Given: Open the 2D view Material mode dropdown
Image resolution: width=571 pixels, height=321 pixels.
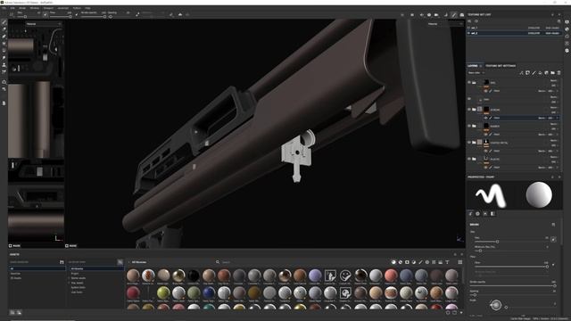Looking at the screenshot, I should [44, 24].
